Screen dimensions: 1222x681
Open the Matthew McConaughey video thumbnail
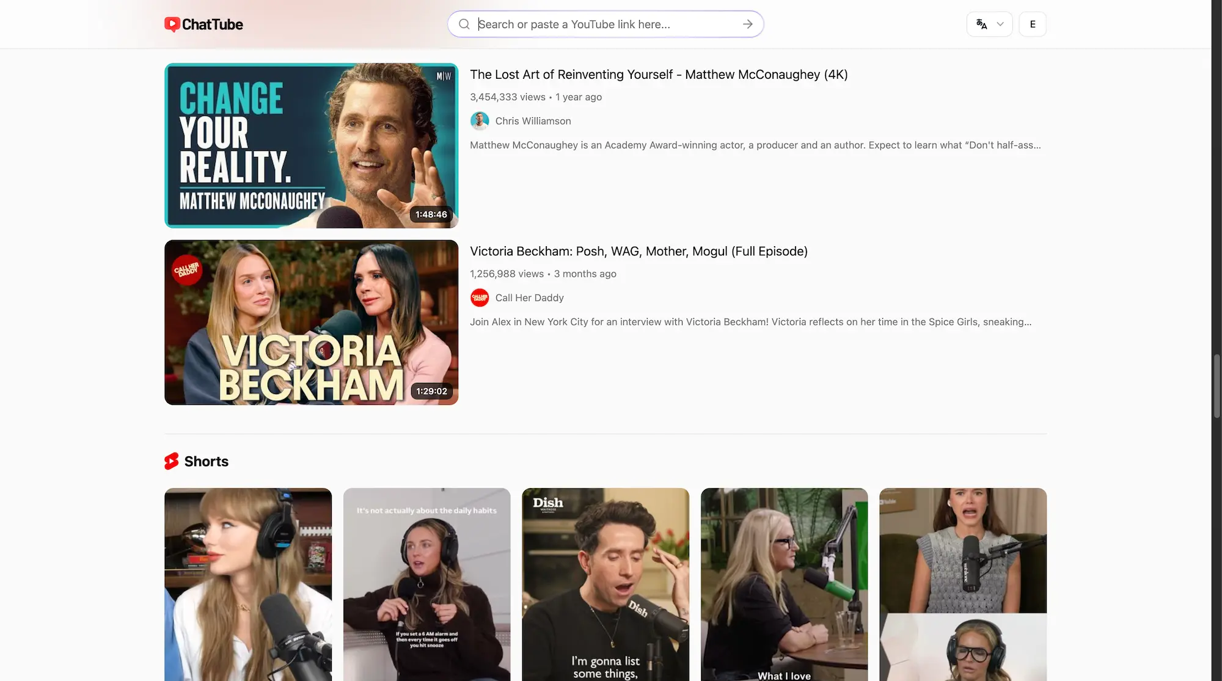point(311,145)
